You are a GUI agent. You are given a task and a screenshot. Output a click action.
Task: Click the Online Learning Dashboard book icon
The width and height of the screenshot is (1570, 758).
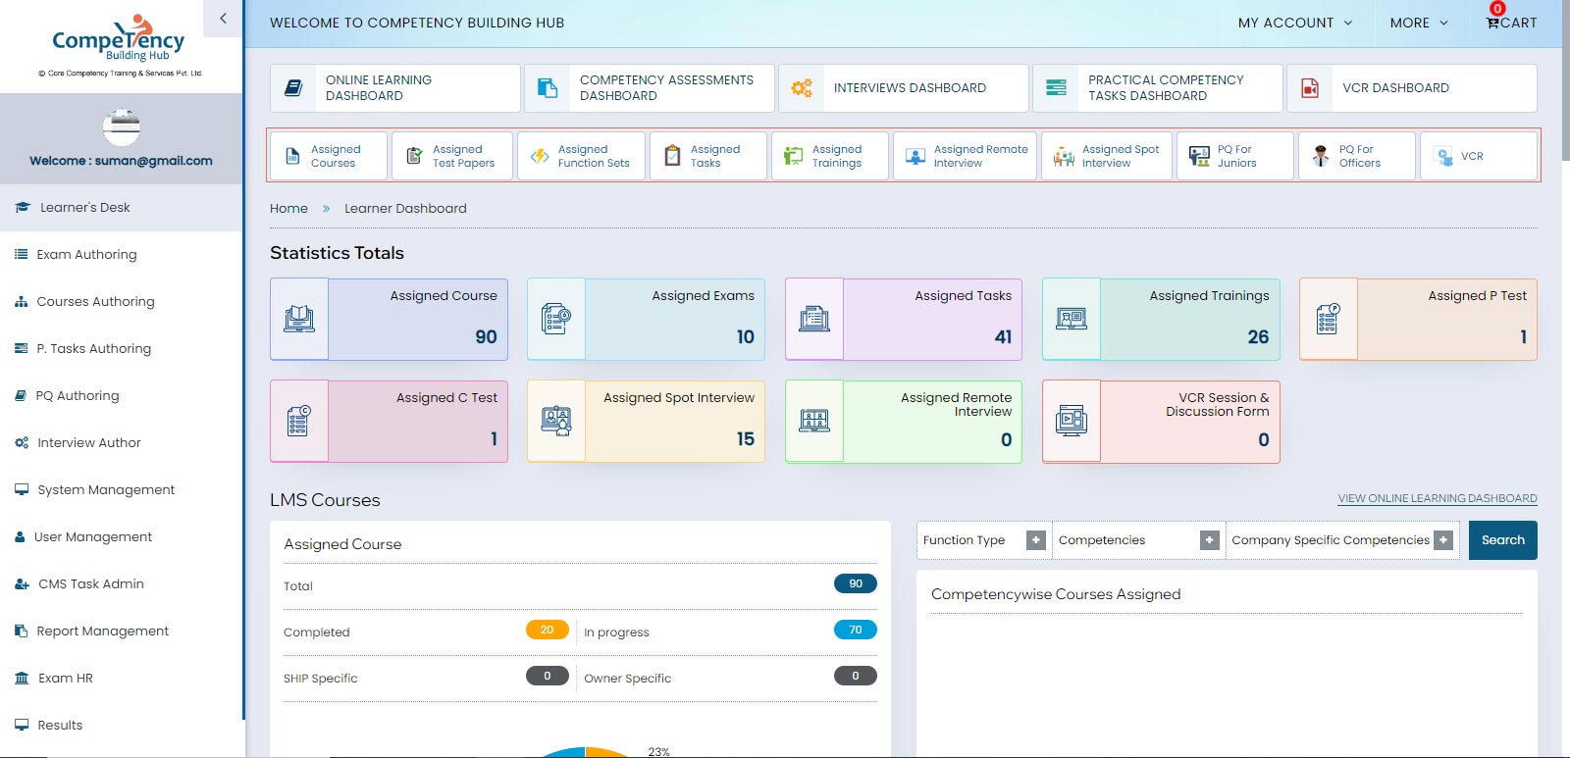(x=293, y=88)
